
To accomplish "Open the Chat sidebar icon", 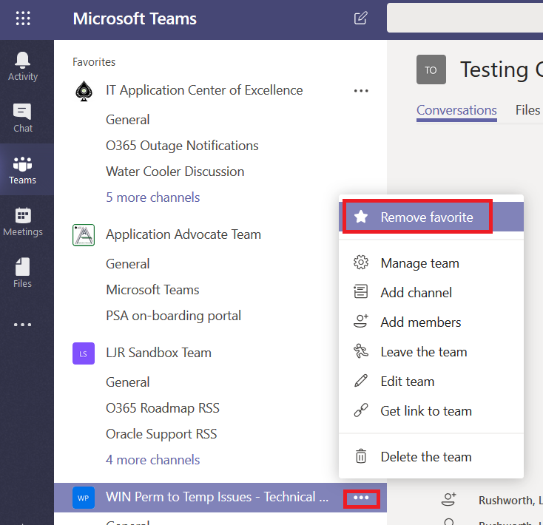I will click(23, 118).
